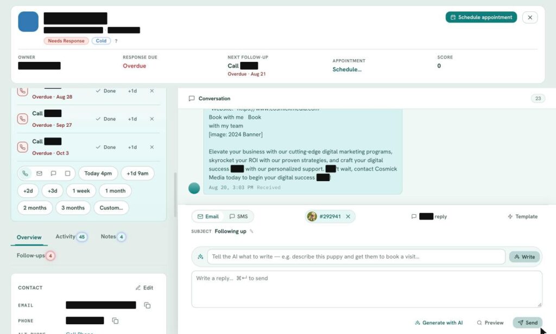Dismiss the Aug 28 follow-up with X
Viewport: 556px width, 334px height.
[152, 91]
